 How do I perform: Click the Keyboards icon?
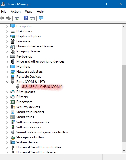coord(13,56)
